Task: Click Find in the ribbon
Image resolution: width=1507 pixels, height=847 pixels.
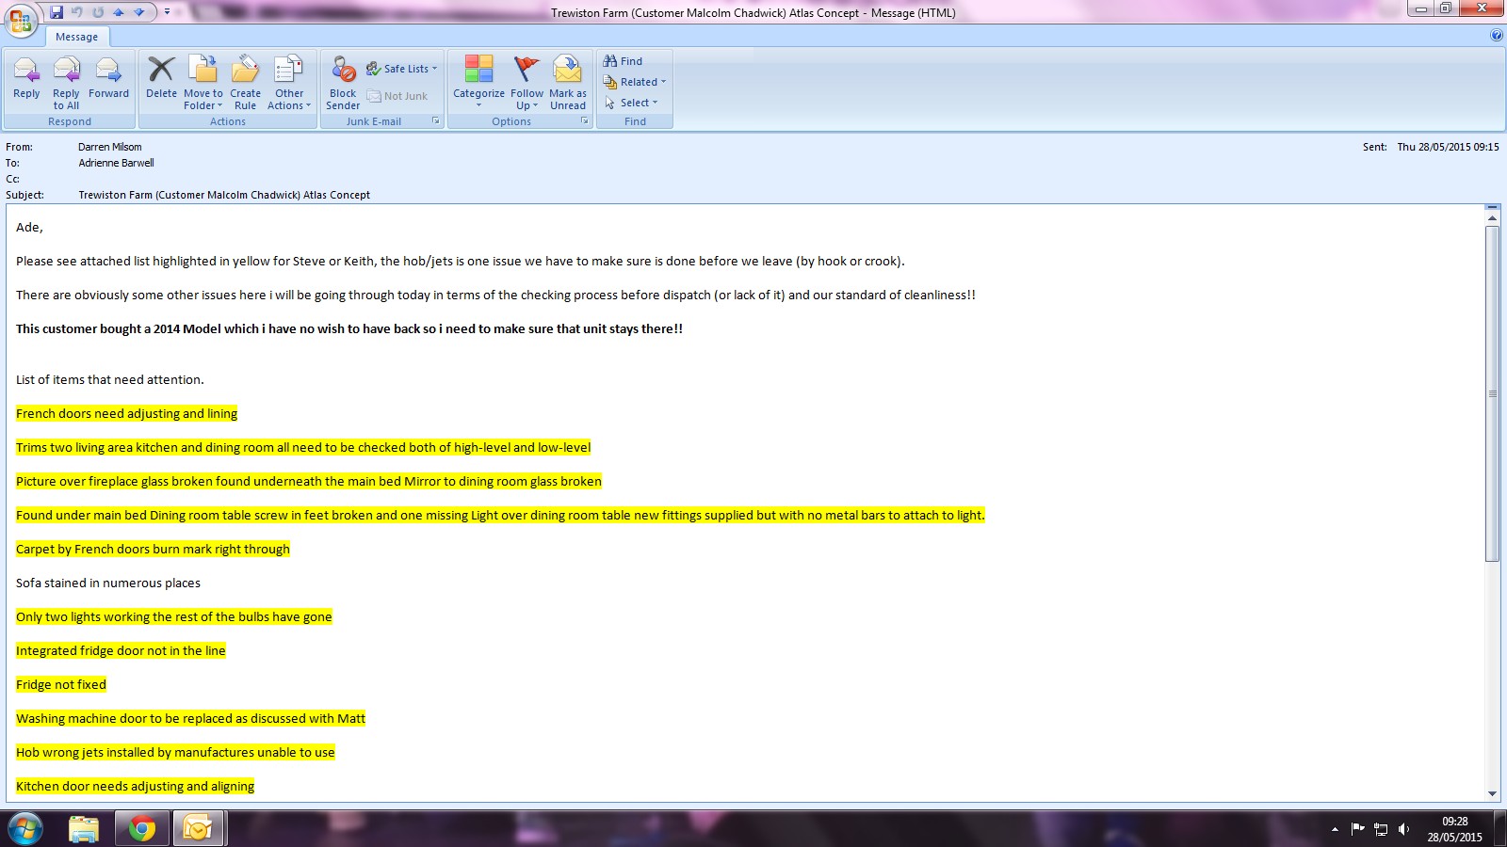Action: (x=623, y=61)
